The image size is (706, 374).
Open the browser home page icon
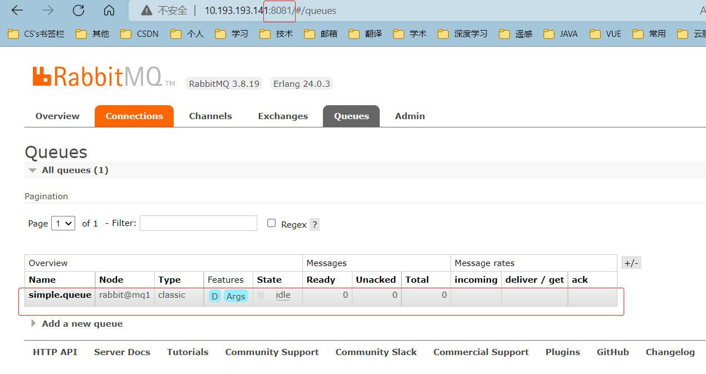pyautogui.click(x=109, y=10)
